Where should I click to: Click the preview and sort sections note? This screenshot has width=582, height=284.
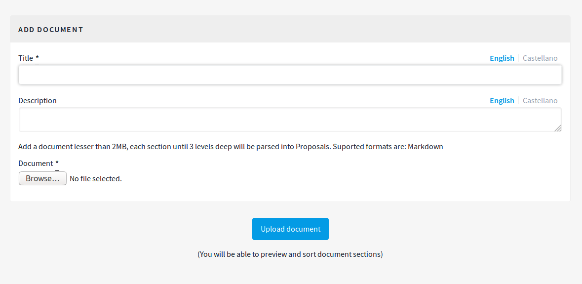290,255
